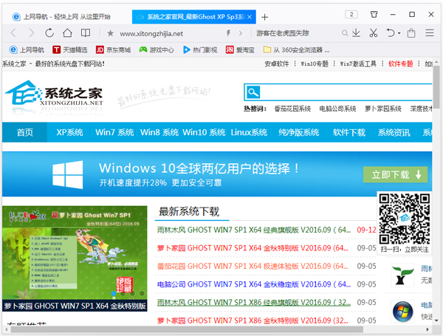Open the 从 360安全浏览器 bookmarks folder
The width and height of the screenshot is (443, 336).
coord(296,50)
